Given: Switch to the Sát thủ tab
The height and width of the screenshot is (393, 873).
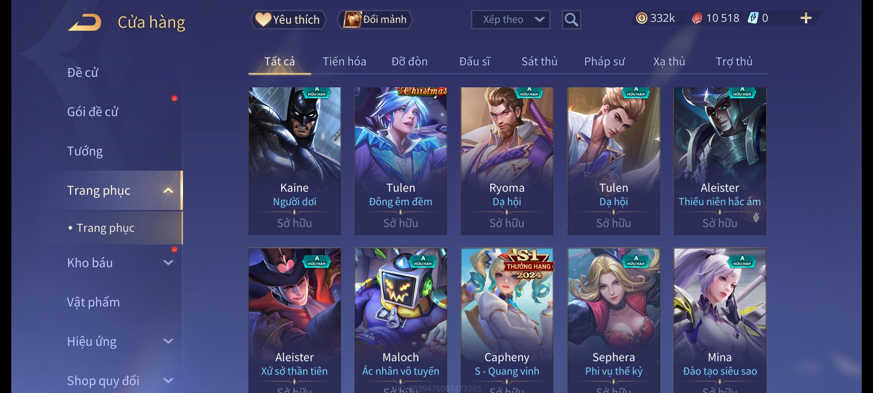Looking at the screenshot, I should click(539, 61).
